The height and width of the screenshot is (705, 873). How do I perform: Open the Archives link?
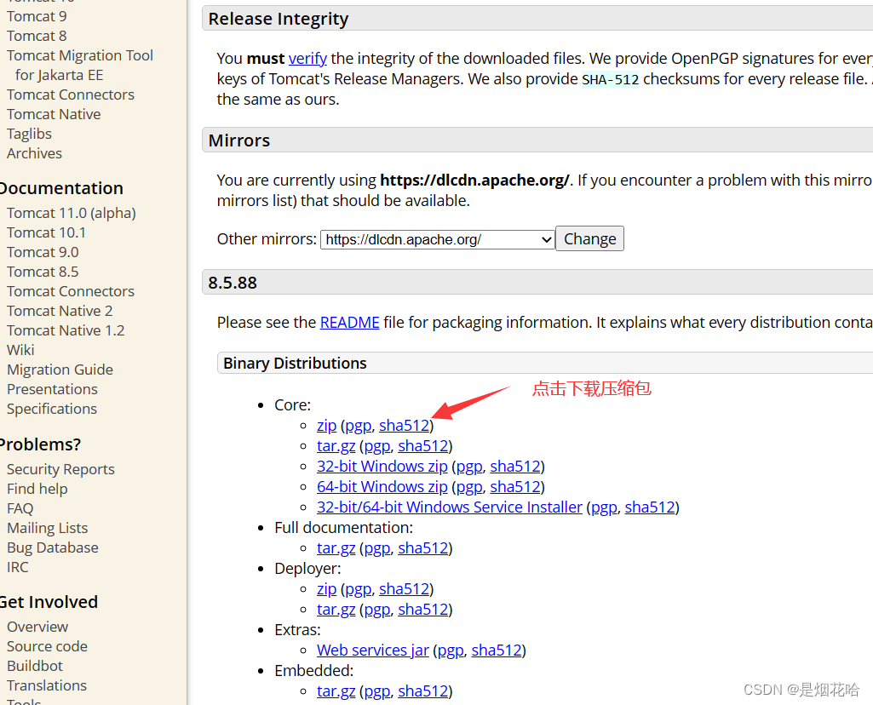click(35, 153)
